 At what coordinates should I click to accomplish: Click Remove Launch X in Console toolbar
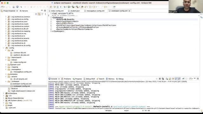tap(160, 79)
